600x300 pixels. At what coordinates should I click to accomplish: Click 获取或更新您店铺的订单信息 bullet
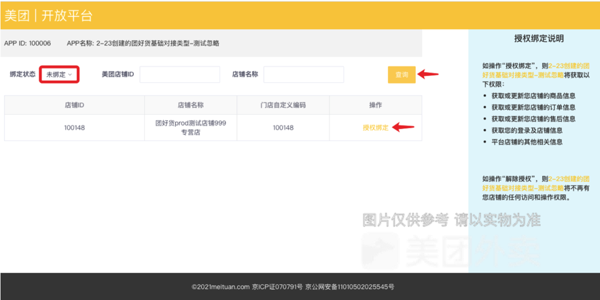(x=533, y=107)
